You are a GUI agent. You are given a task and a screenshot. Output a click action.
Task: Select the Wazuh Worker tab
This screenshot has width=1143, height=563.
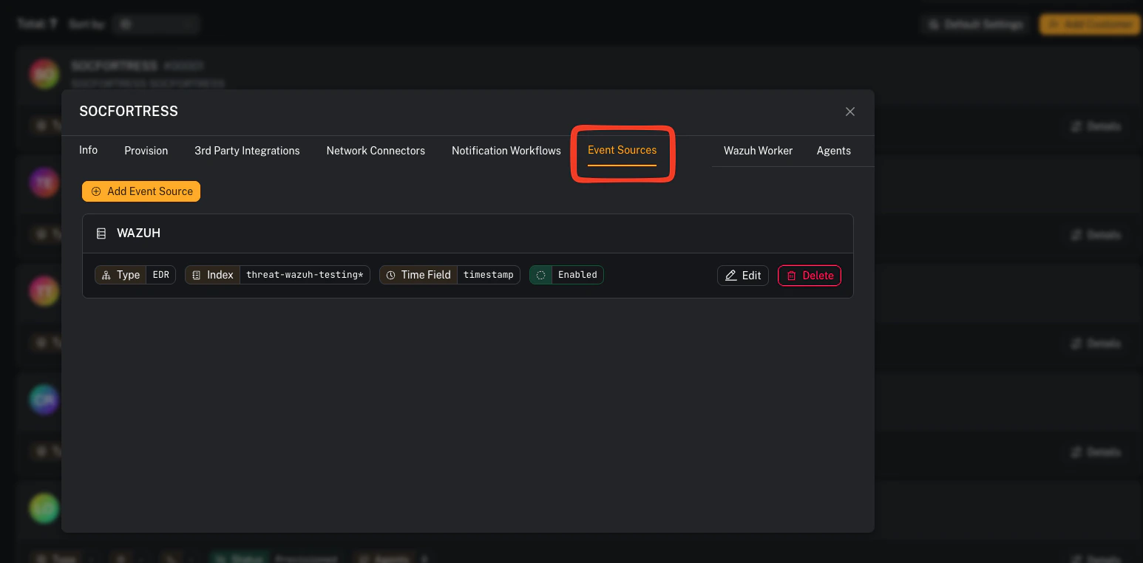tap(758, 150)
